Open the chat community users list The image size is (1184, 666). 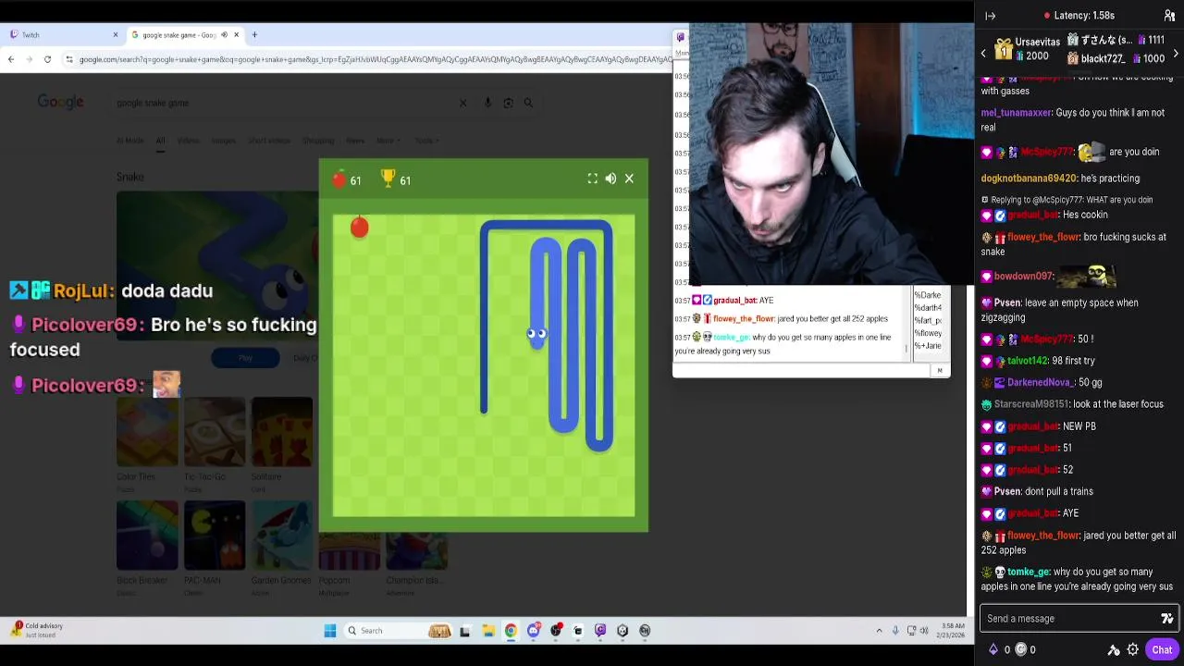pos(1169,16)
